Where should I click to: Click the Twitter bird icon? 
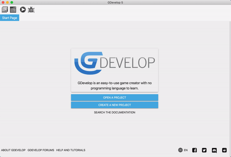click(x=204, y=150)
